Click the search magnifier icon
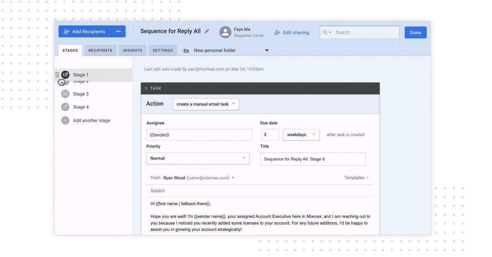 point(325,32)
